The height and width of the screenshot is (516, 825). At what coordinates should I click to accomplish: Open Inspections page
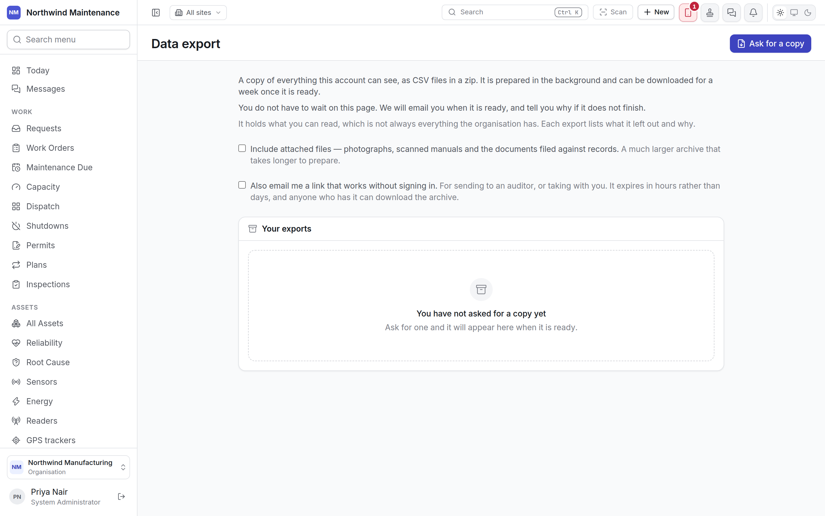[x=68, y=285]
